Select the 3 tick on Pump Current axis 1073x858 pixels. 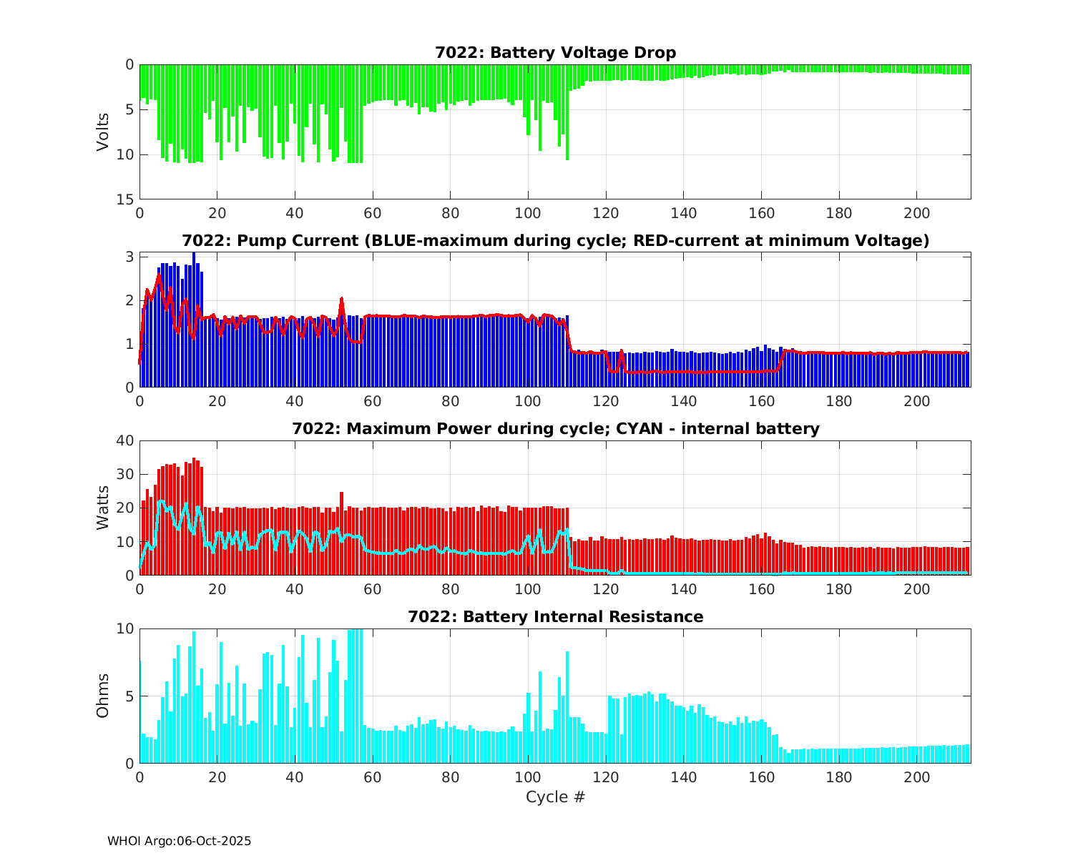(x=129, y=257)
